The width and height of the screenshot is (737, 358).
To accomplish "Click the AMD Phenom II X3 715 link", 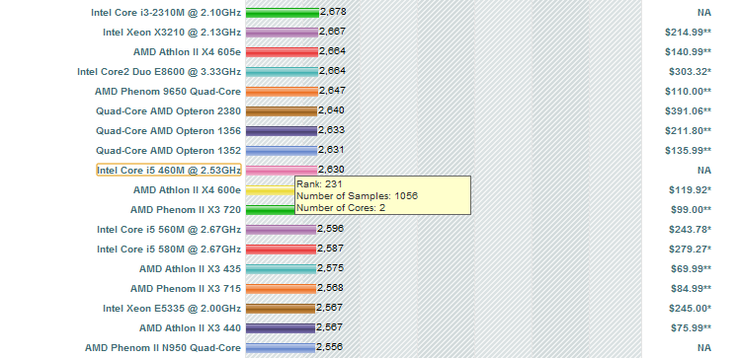I will pos(186,289).
